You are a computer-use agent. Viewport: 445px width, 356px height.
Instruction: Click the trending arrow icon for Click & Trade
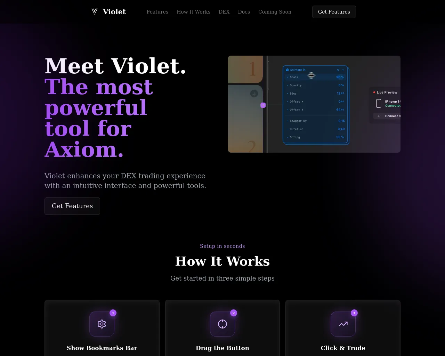point(343,324)
